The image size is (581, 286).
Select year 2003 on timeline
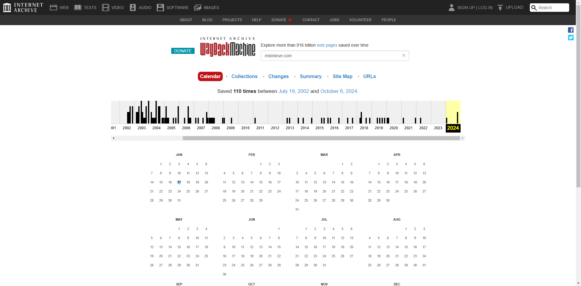(x=142, y=128)
